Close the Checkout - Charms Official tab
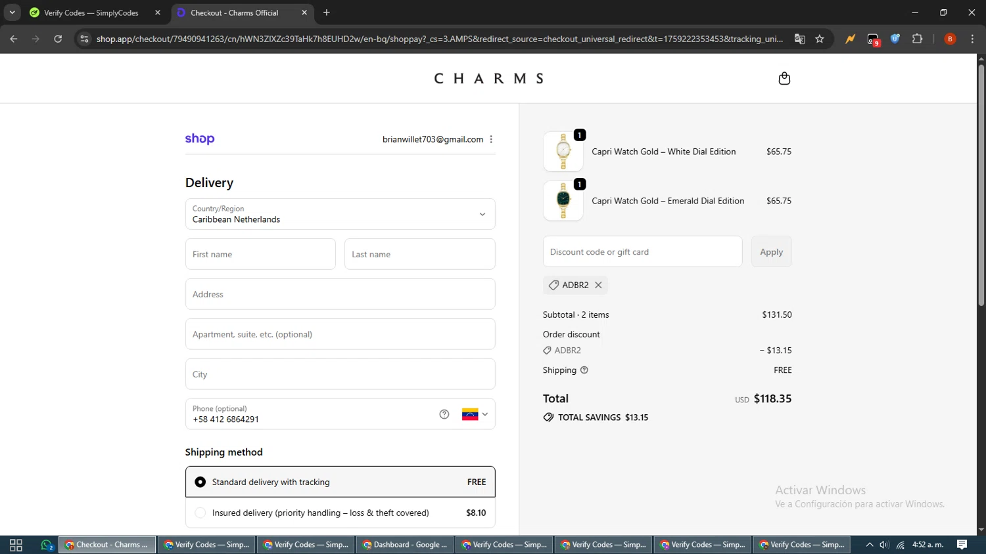This screenshot has height=554, width=986. tap(304, 12)
